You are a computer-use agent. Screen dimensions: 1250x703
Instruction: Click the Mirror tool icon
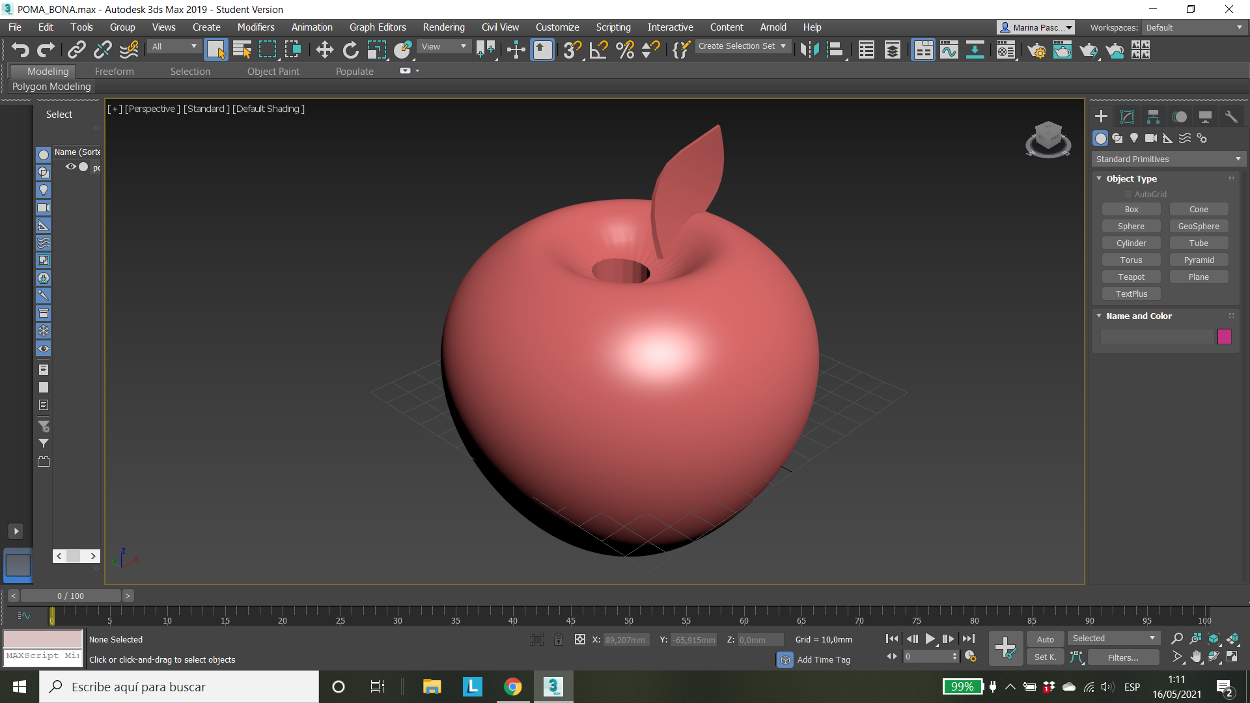coord(809,49)
